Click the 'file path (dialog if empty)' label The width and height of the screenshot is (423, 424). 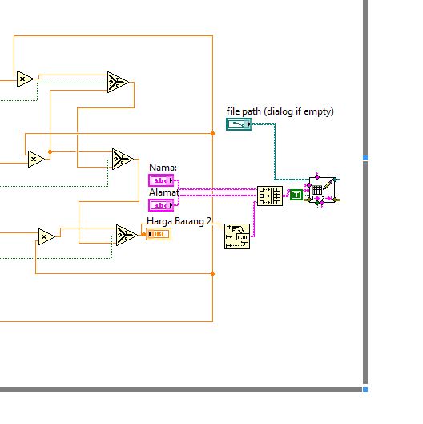pyautogui.click(x=280, y=111)
